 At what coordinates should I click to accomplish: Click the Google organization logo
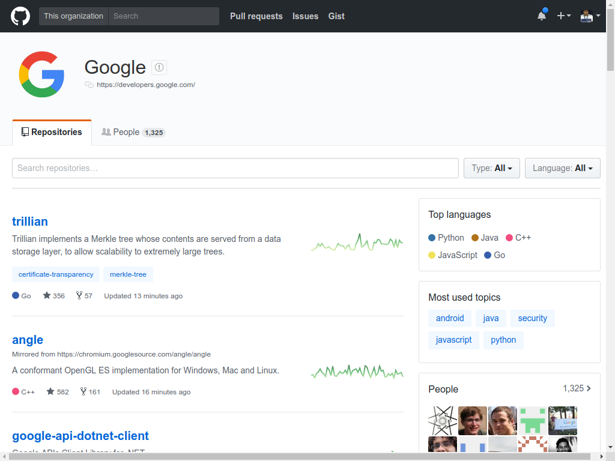tap(41, 74)
